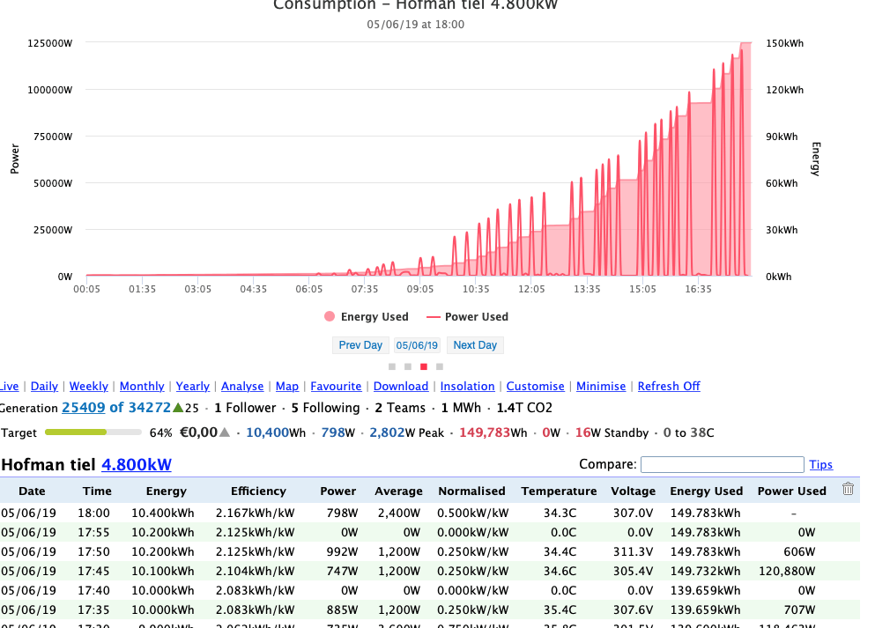This screenshot has width=875, height=628.
Task: Open the 25409 generation rank link
Action: tap(83, 408)
